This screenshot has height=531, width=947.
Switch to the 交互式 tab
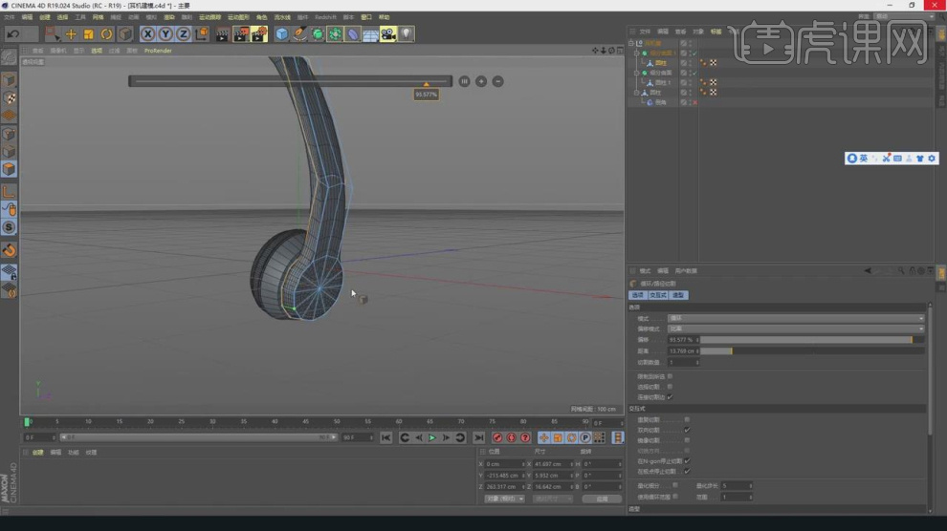click(658, 295)
